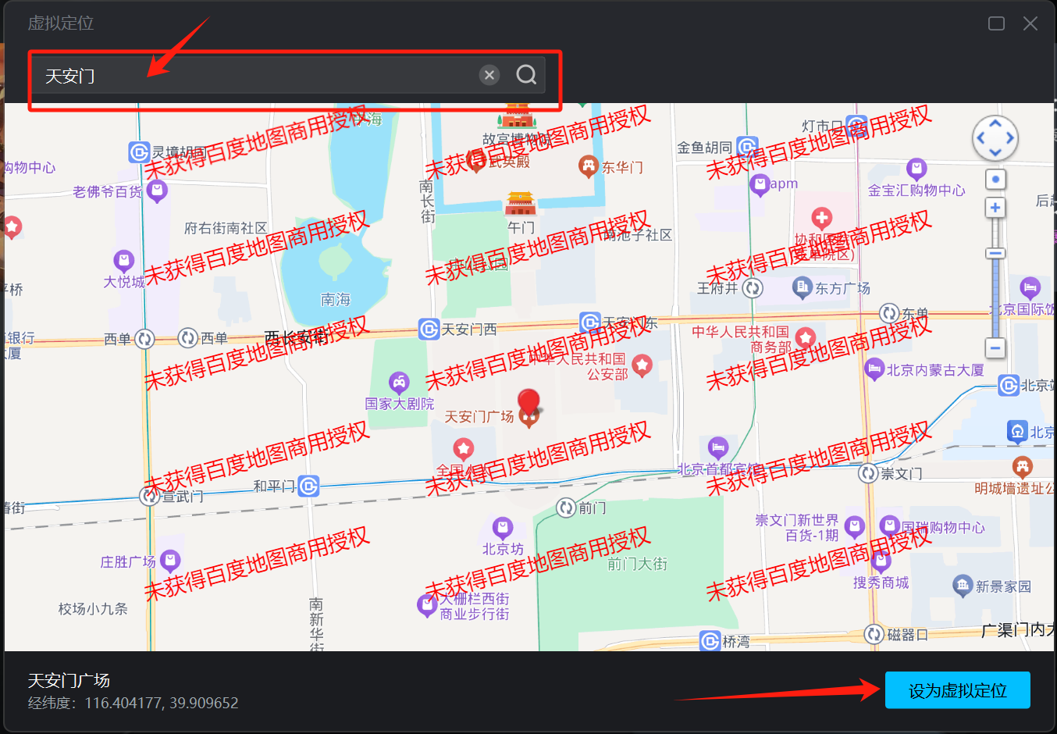This screenshot has width=1057, height=734.
Task: Click the 搜秀商城 shopping marker
Action: coord(881,561)
